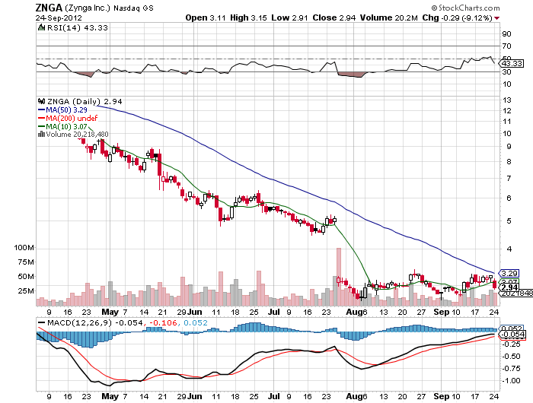Click the Open 3.11 value
The width and height of the screenshot is (533, 403).
pos(206,17)
